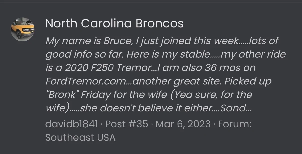Click "Here is my stable" in the snippet

168,54
